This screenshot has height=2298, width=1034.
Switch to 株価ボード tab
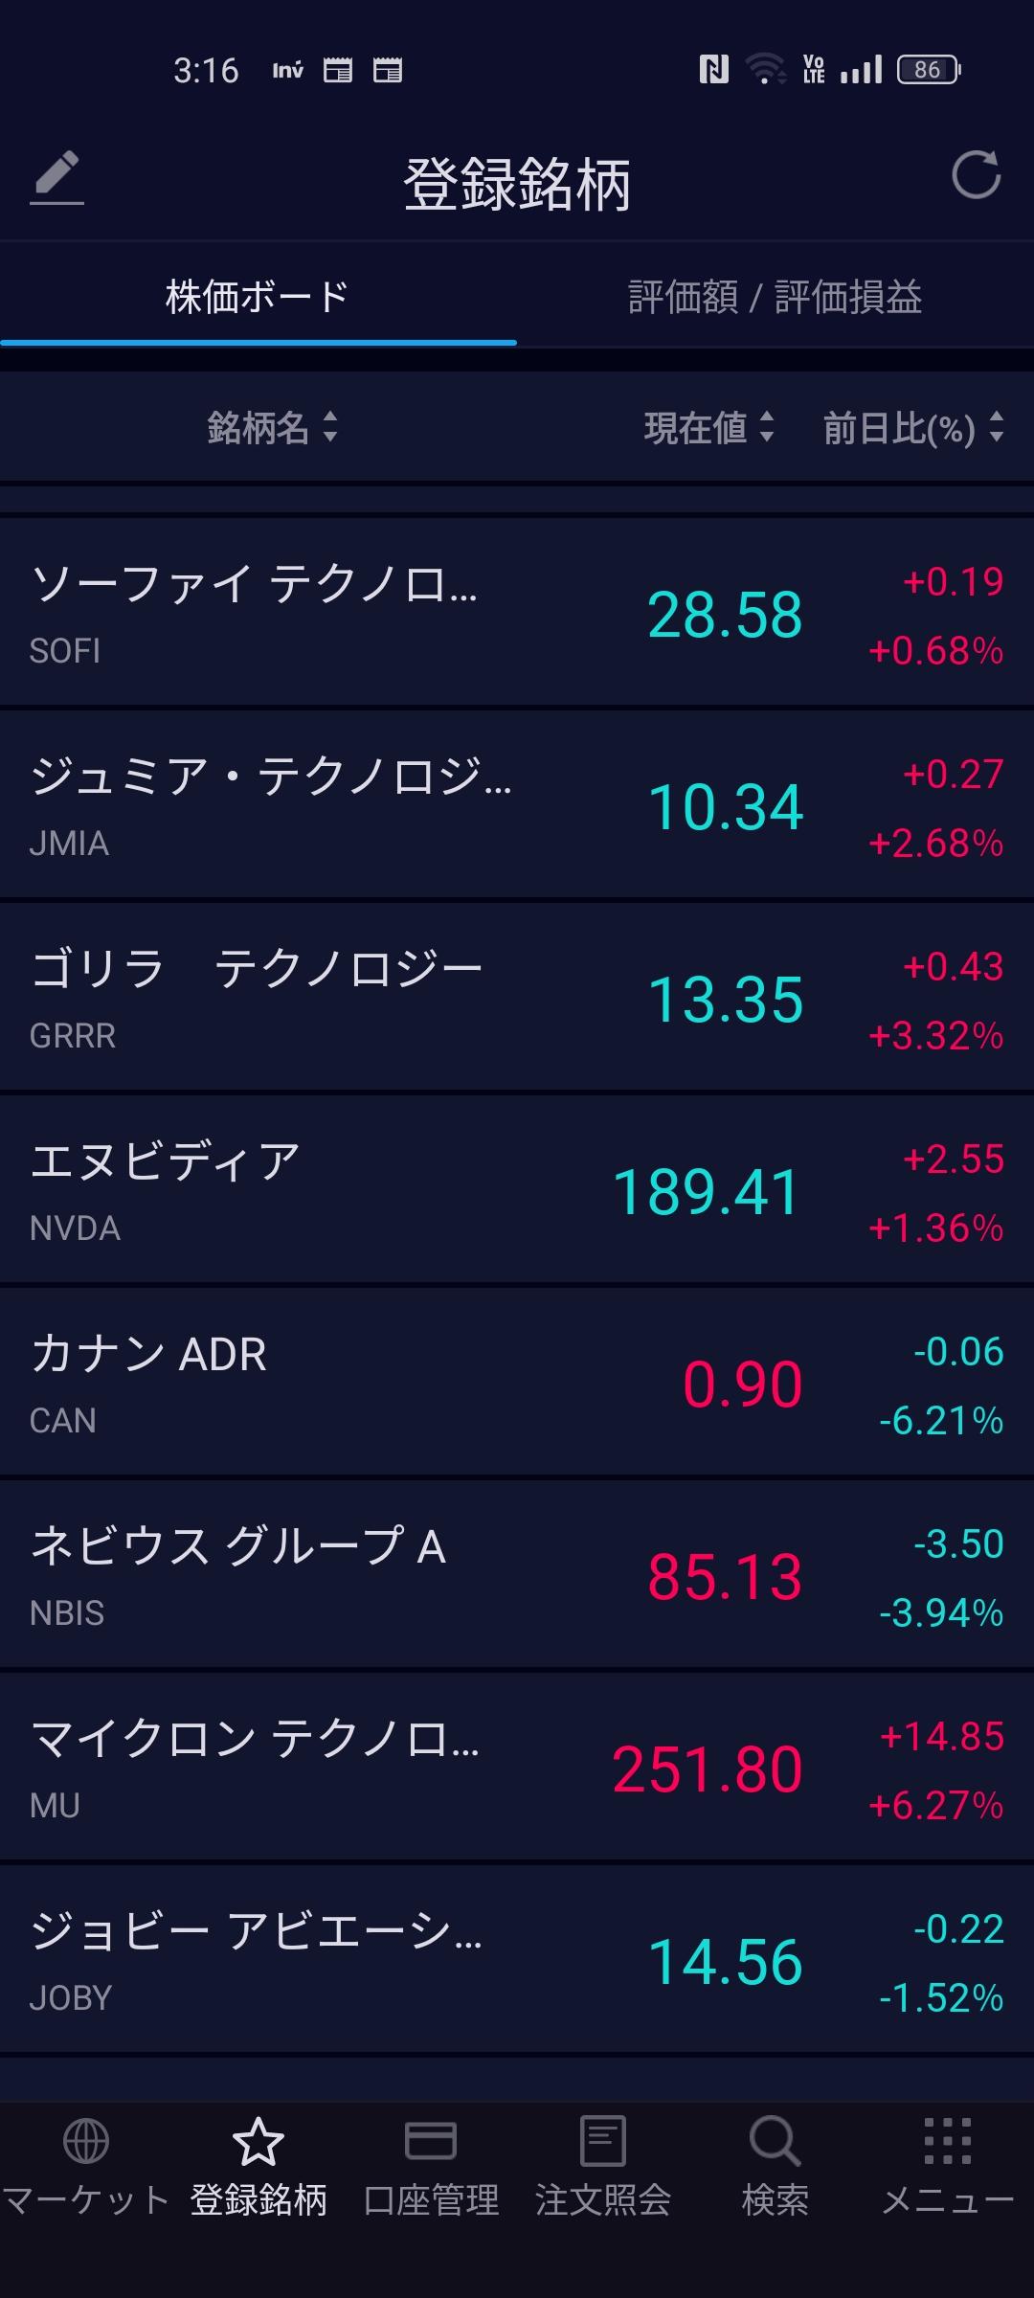coord(258,297)
